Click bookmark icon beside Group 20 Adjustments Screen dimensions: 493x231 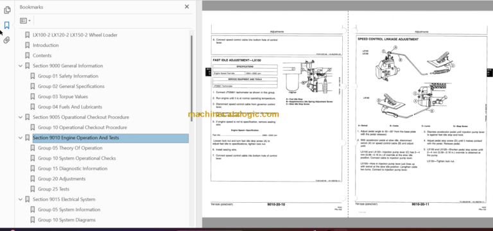point(32,179)
